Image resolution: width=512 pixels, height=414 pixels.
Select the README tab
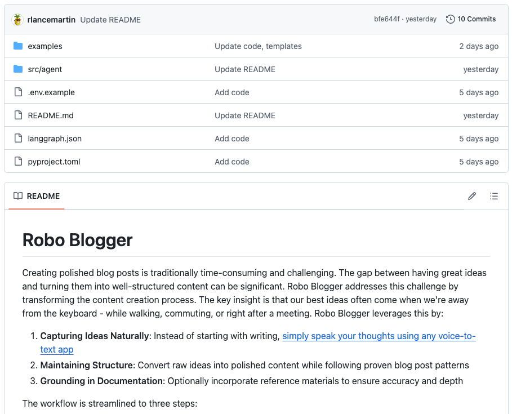37,196
